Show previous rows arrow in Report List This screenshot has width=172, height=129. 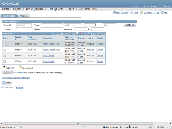89,33
